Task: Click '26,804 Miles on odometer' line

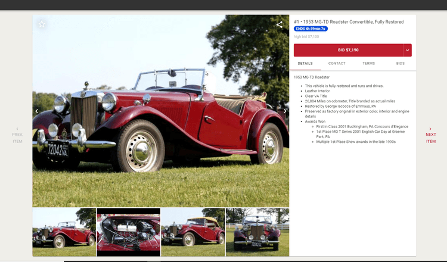Action: coord(350,101)
